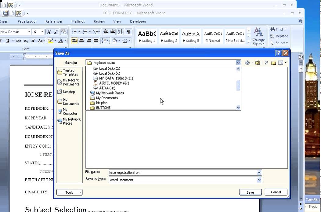Open the References tab
The image size is (321, 212).
[54, 21]
